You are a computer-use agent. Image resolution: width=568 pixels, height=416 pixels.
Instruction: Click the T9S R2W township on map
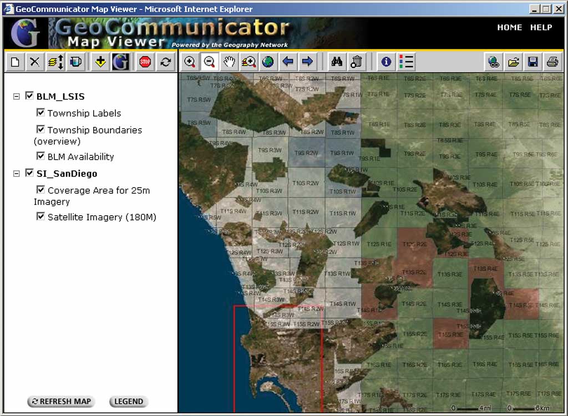(306, 153)
